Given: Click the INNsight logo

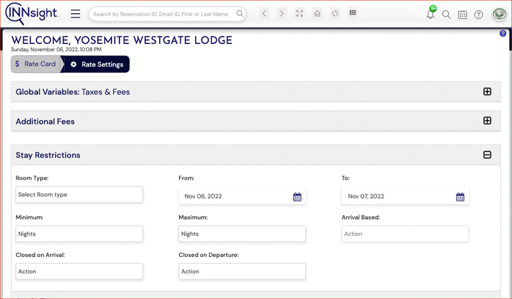Looking at the screenshot, I should click(x=32, y=14).
